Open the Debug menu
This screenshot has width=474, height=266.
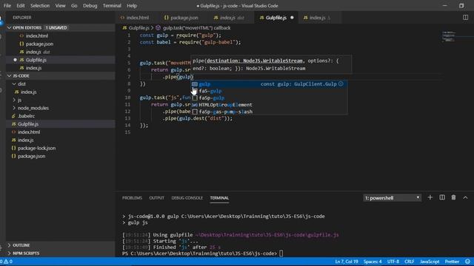click(x=90, y=6)
